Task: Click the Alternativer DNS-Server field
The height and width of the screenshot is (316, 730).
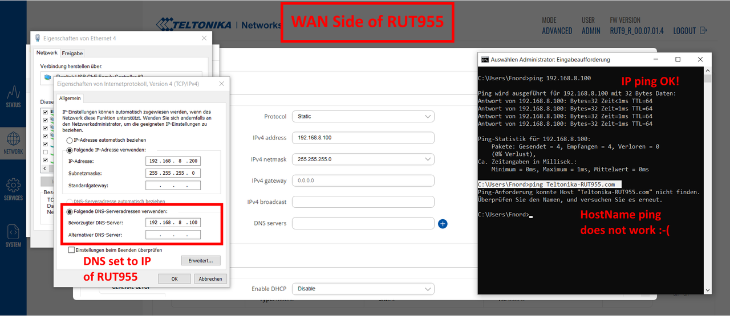Action: point(173,235)
